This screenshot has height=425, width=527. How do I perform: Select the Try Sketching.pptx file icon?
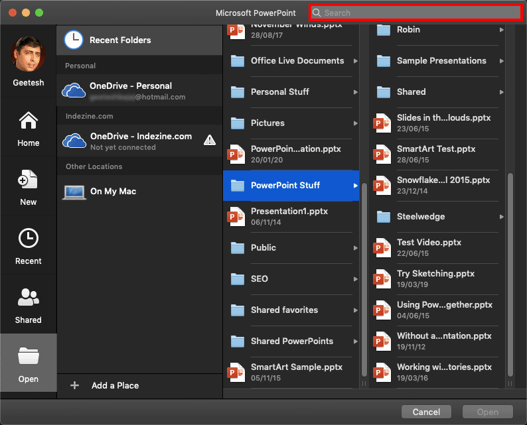click(382, 279)
